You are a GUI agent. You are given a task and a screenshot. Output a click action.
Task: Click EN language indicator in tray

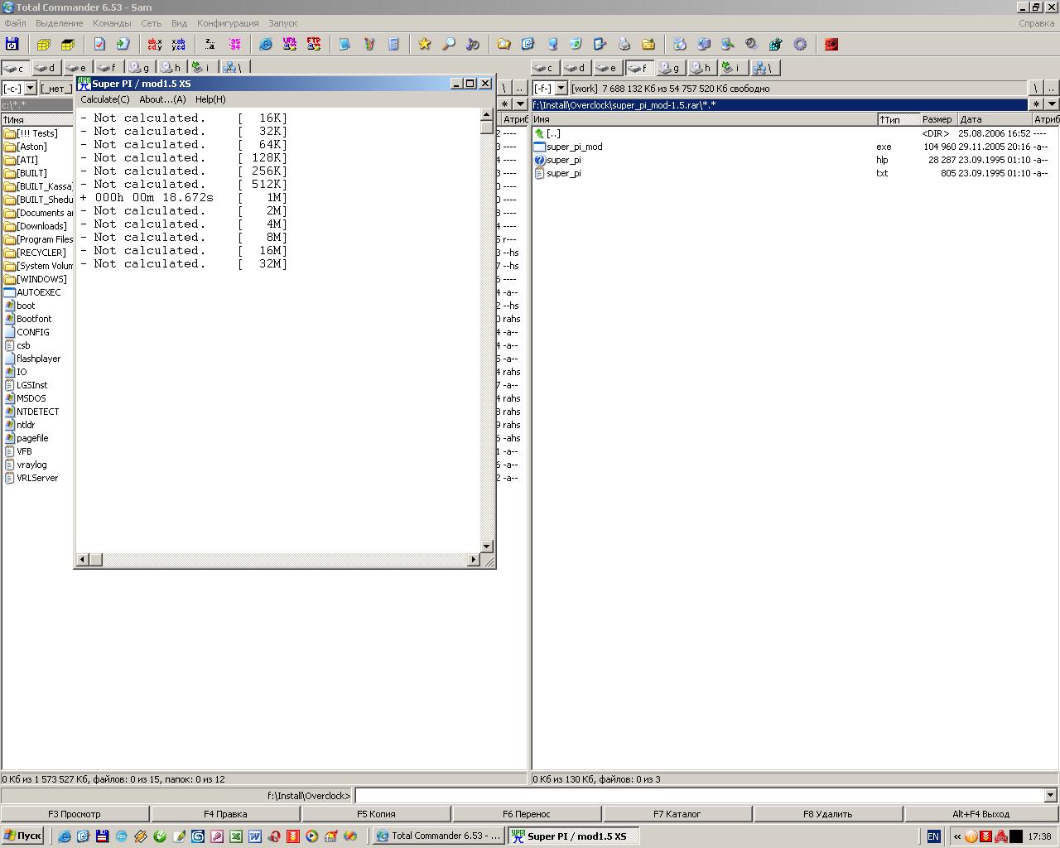click(x=933, y=836)
